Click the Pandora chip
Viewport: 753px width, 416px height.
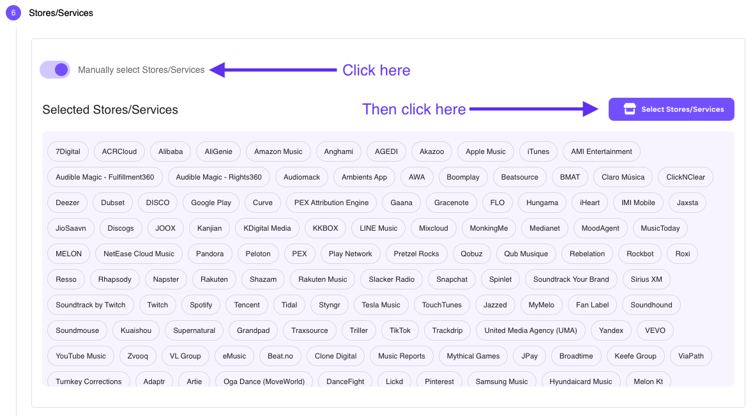(x=209, y=254)
